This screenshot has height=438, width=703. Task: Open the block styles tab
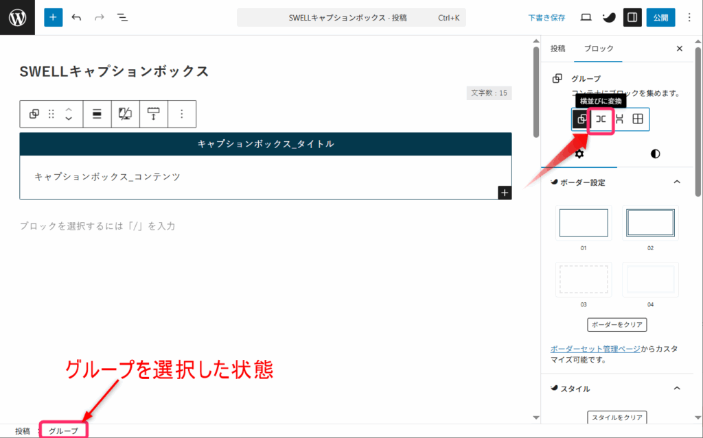pos(655,154)
